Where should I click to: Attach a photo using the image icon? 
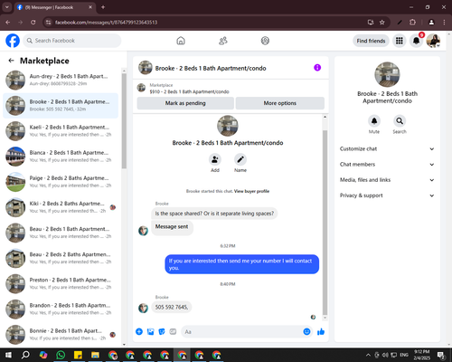tap(150, 332)
